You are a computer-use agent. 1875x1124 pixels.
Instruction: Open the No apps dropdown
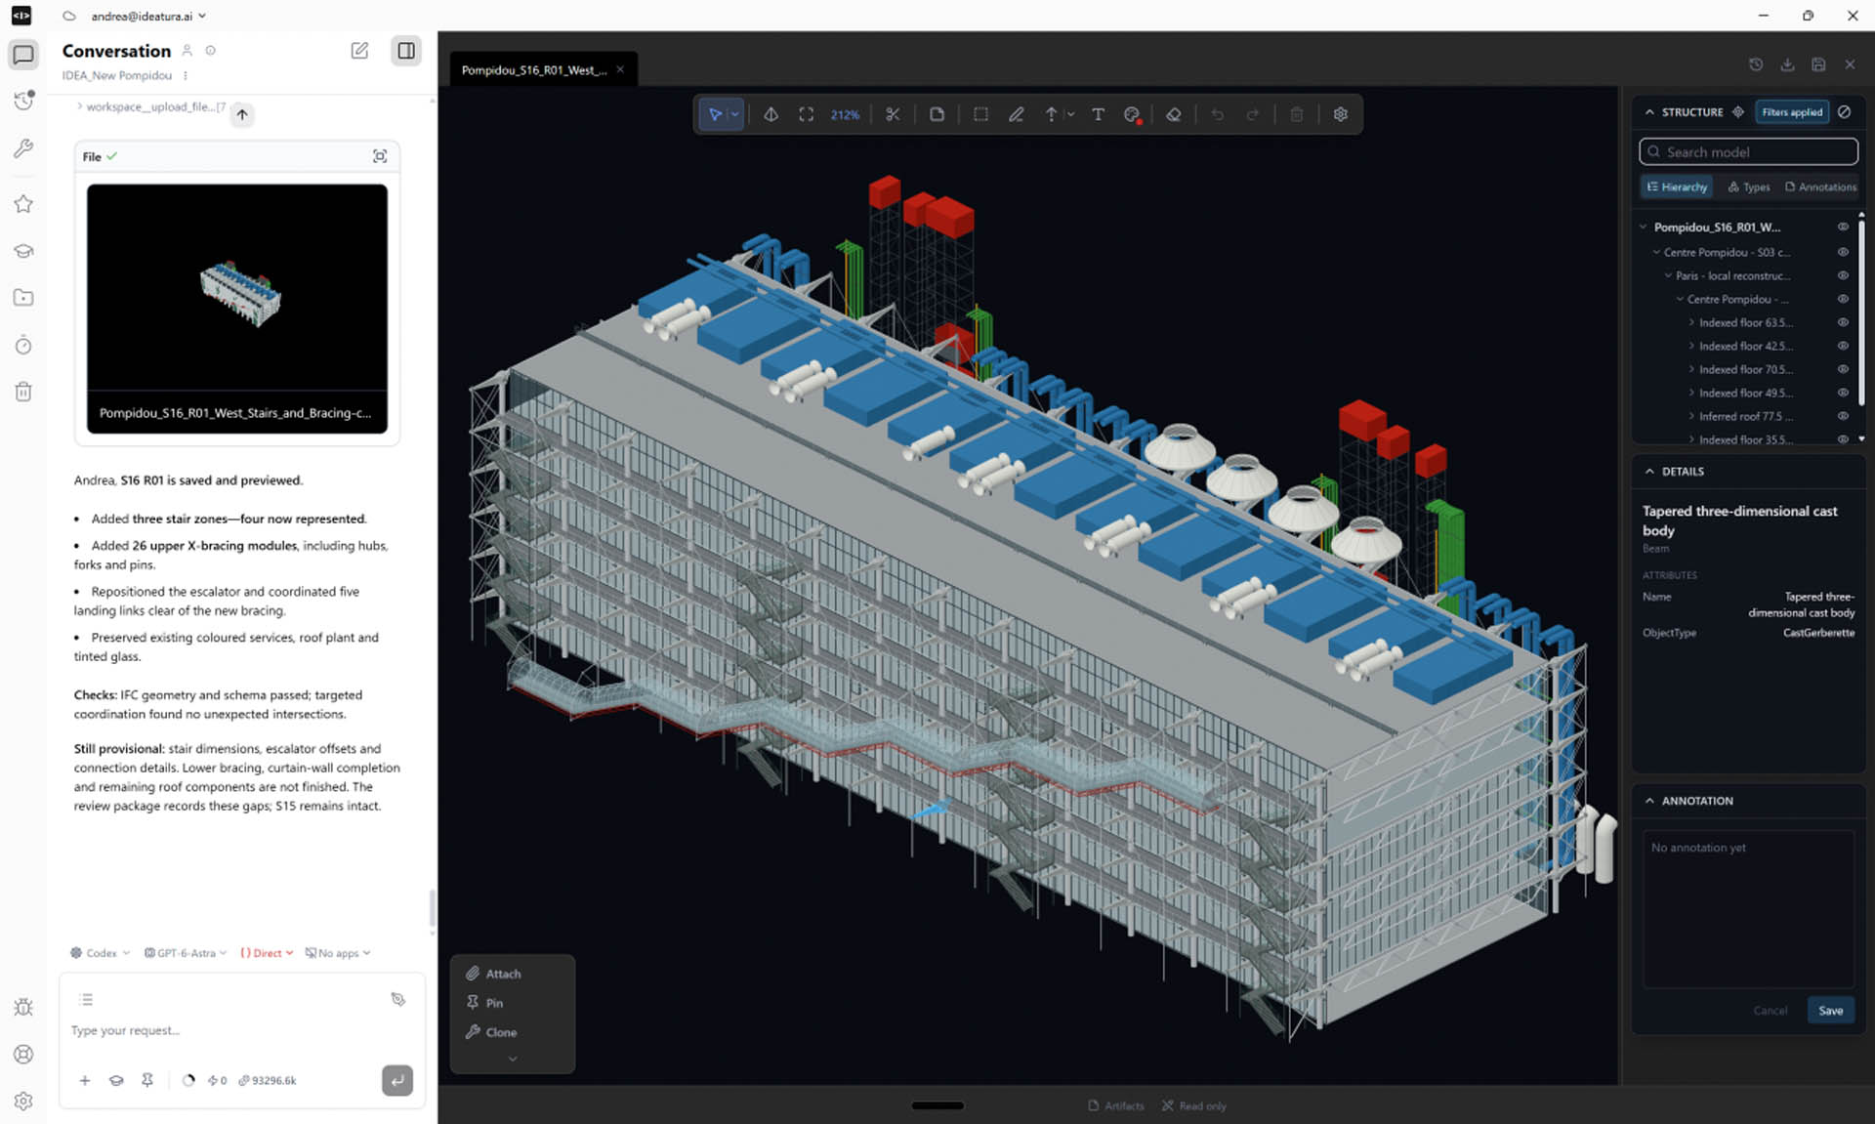tap(338, 953)
